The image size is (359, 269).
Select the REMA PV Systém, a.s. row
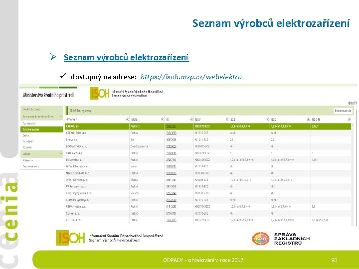(x=208, y=200)
